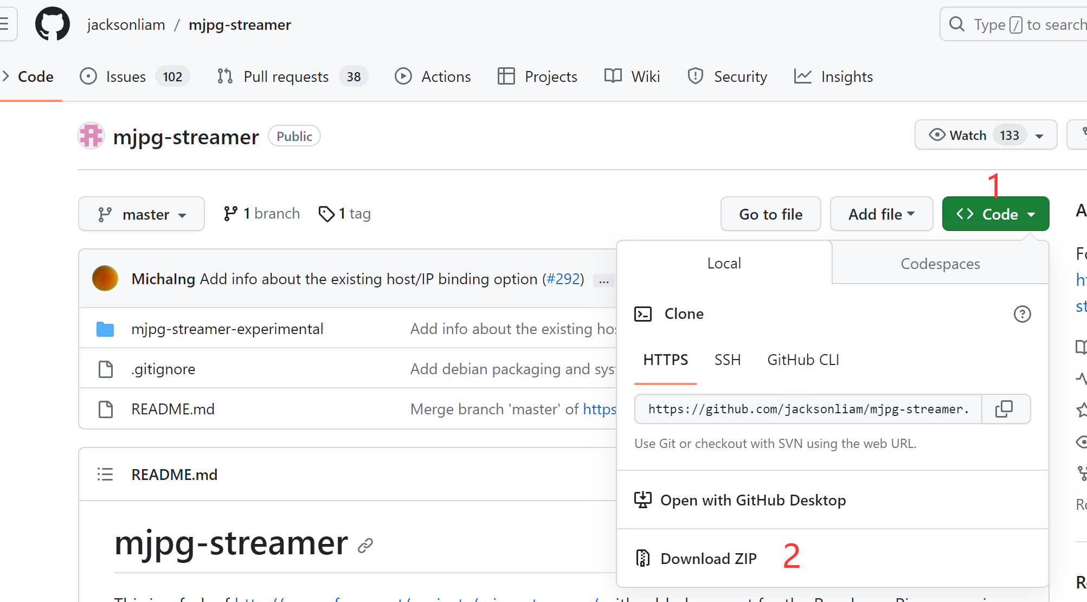This screenshot has height=602, width=1087.
Task: Toggle the green Code dropdown button
Action: [995, 214]
